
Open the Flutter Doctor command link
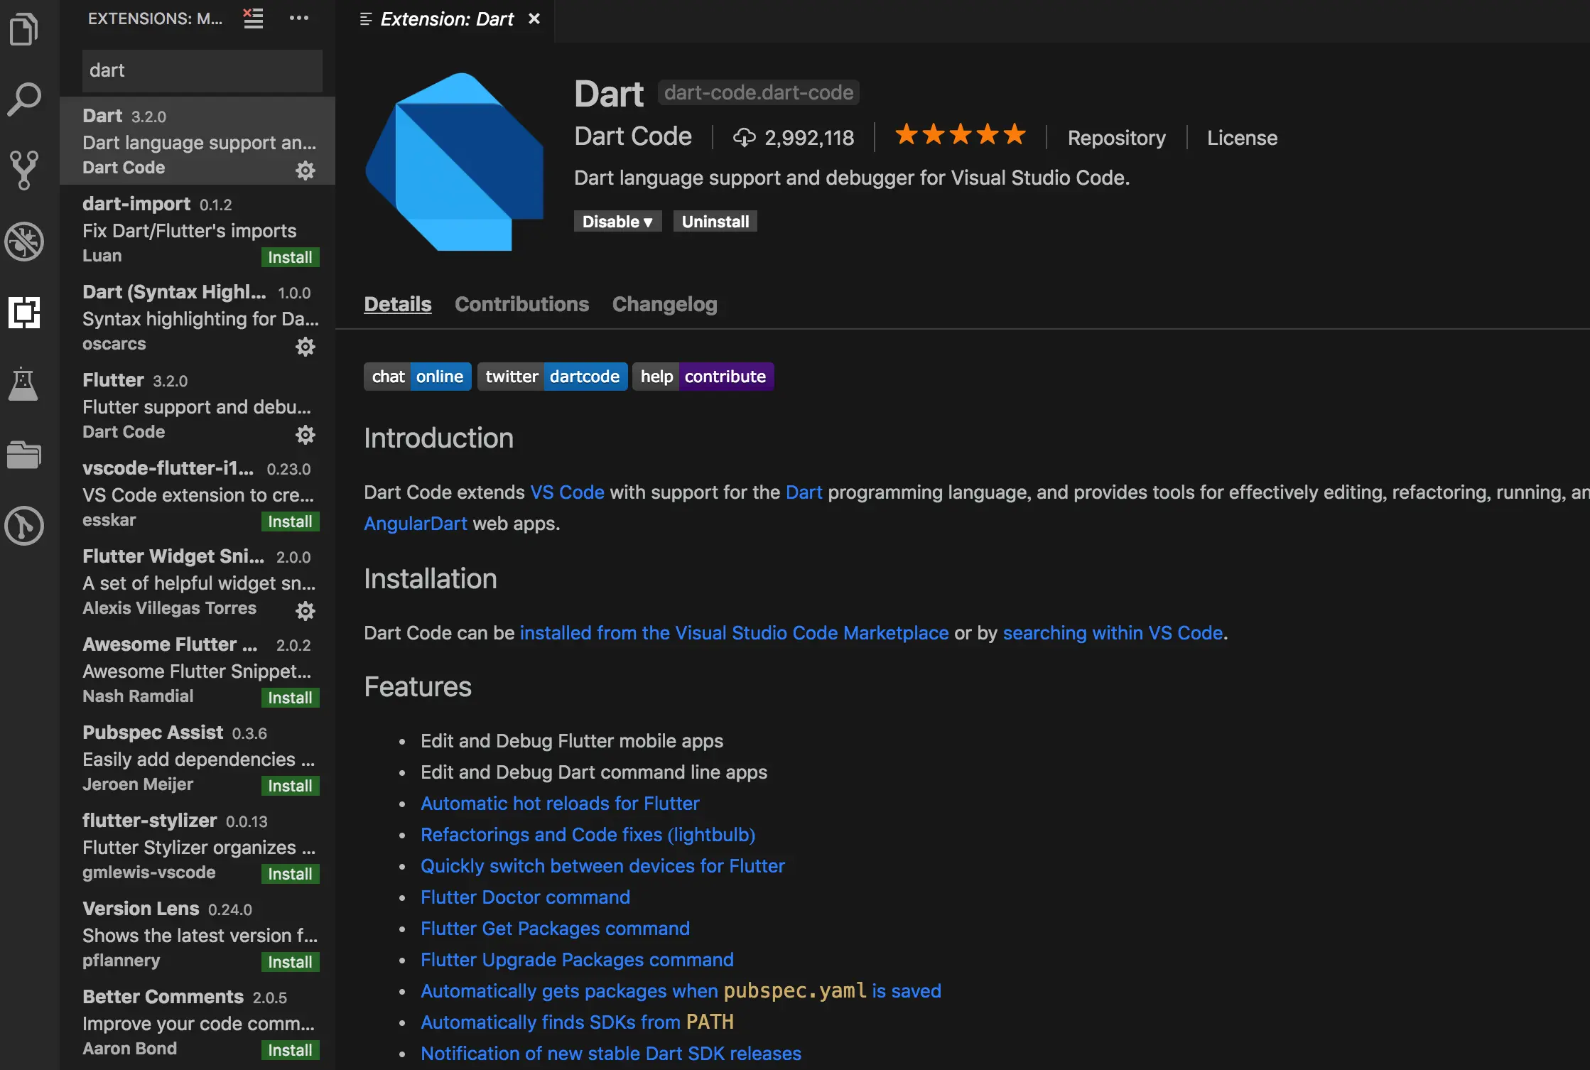pyautogui.click(x=525, y=897)
